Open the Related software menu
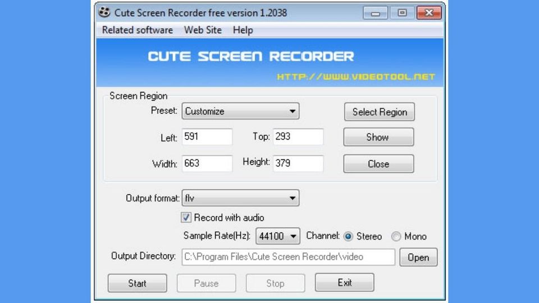This screenshot has height=303, width=539. click(x=138, y=30)
